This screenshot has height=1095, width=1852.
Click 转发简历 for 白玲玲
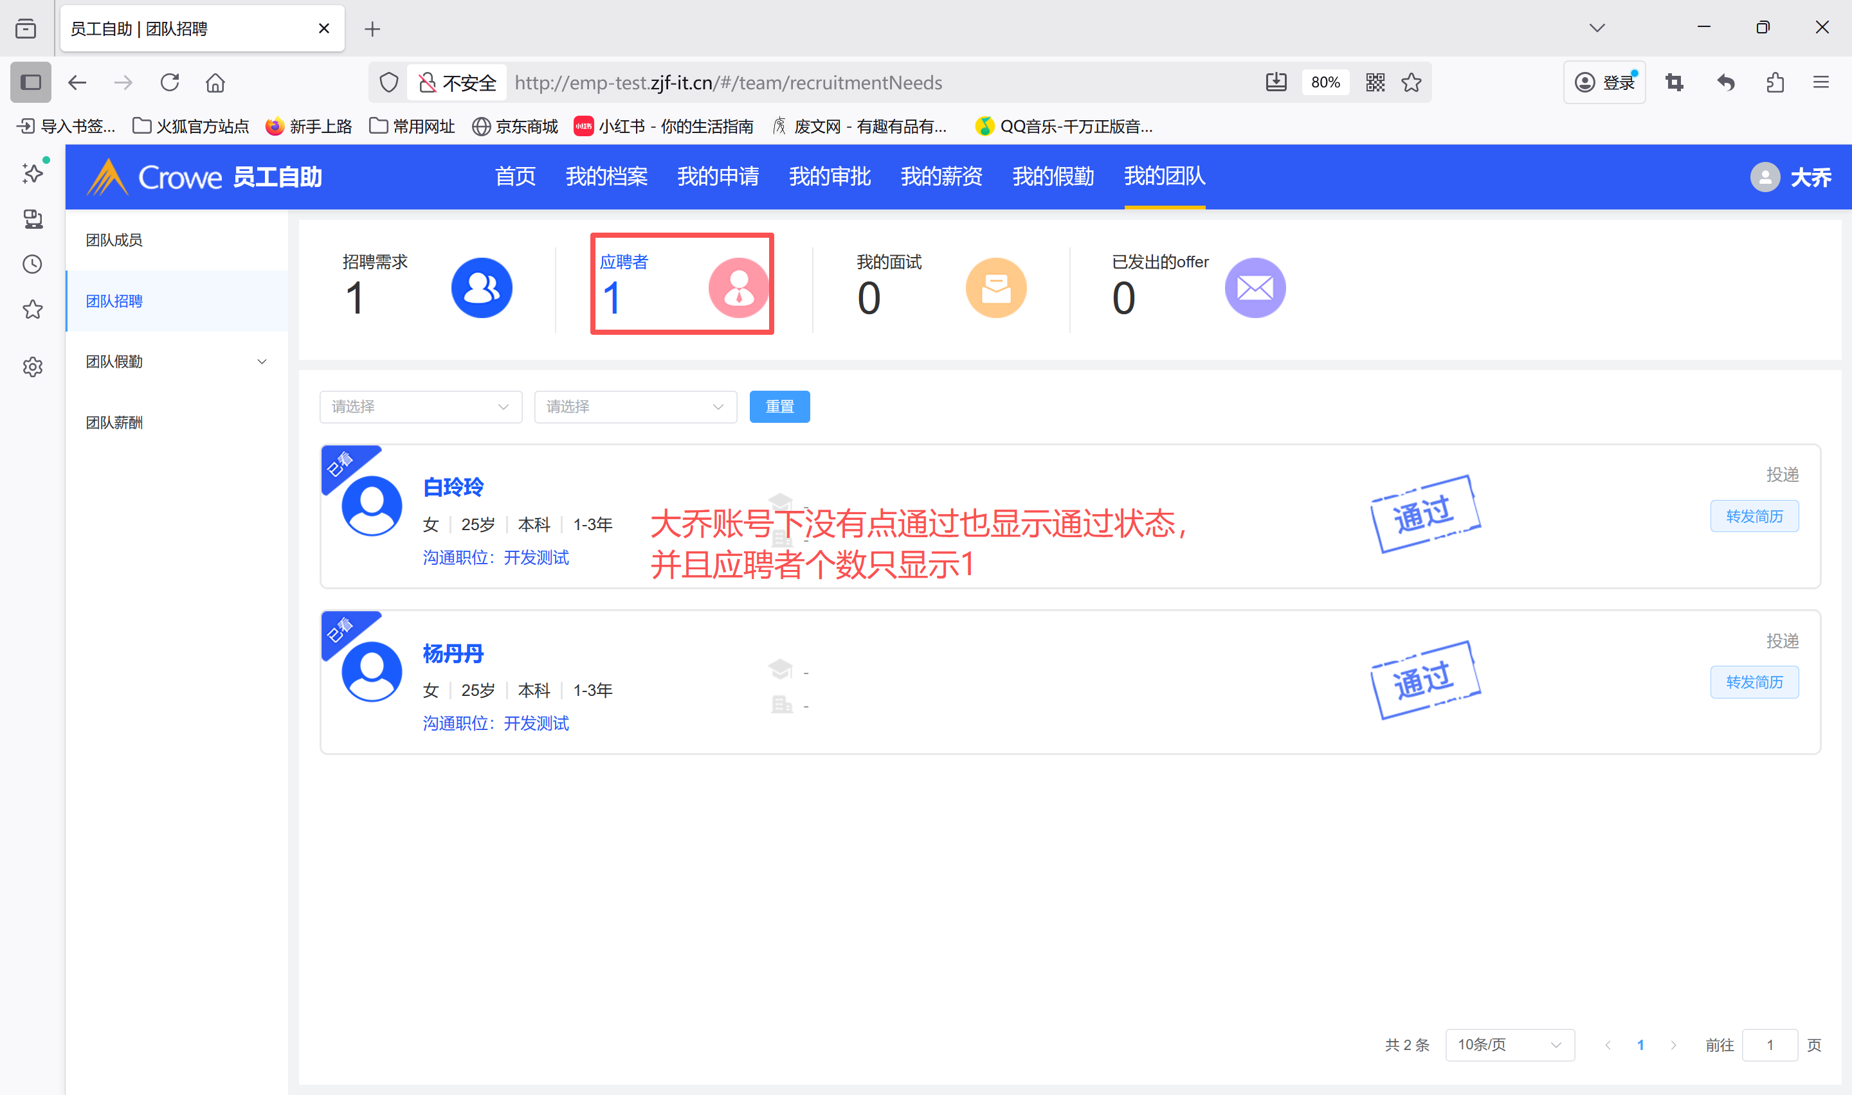(1753, 516)
